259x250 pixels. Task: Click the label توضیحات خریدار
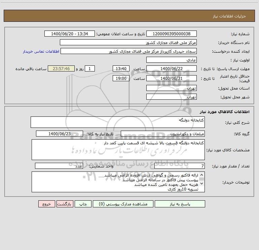(x=236, y=182)
